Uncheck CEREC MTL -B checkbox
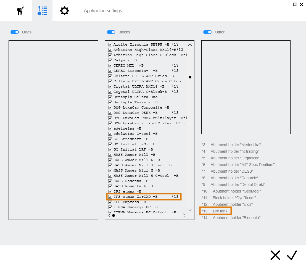This screenshot has width=306, height=266. pyautogui.click(x=110, y=65)
